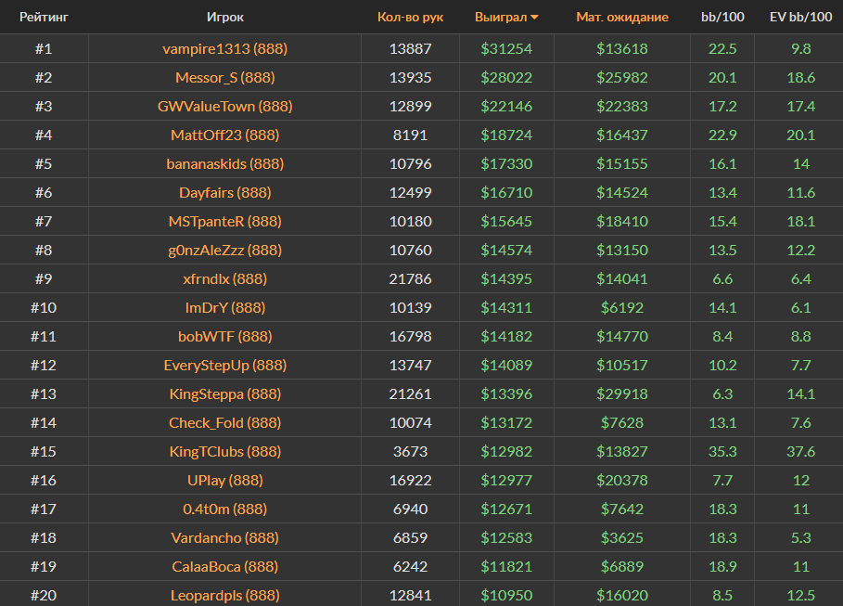The height and width of the screenshot is (606, 843).
Task: Select xfrndlx (888) player link
Action: point(224,279)
